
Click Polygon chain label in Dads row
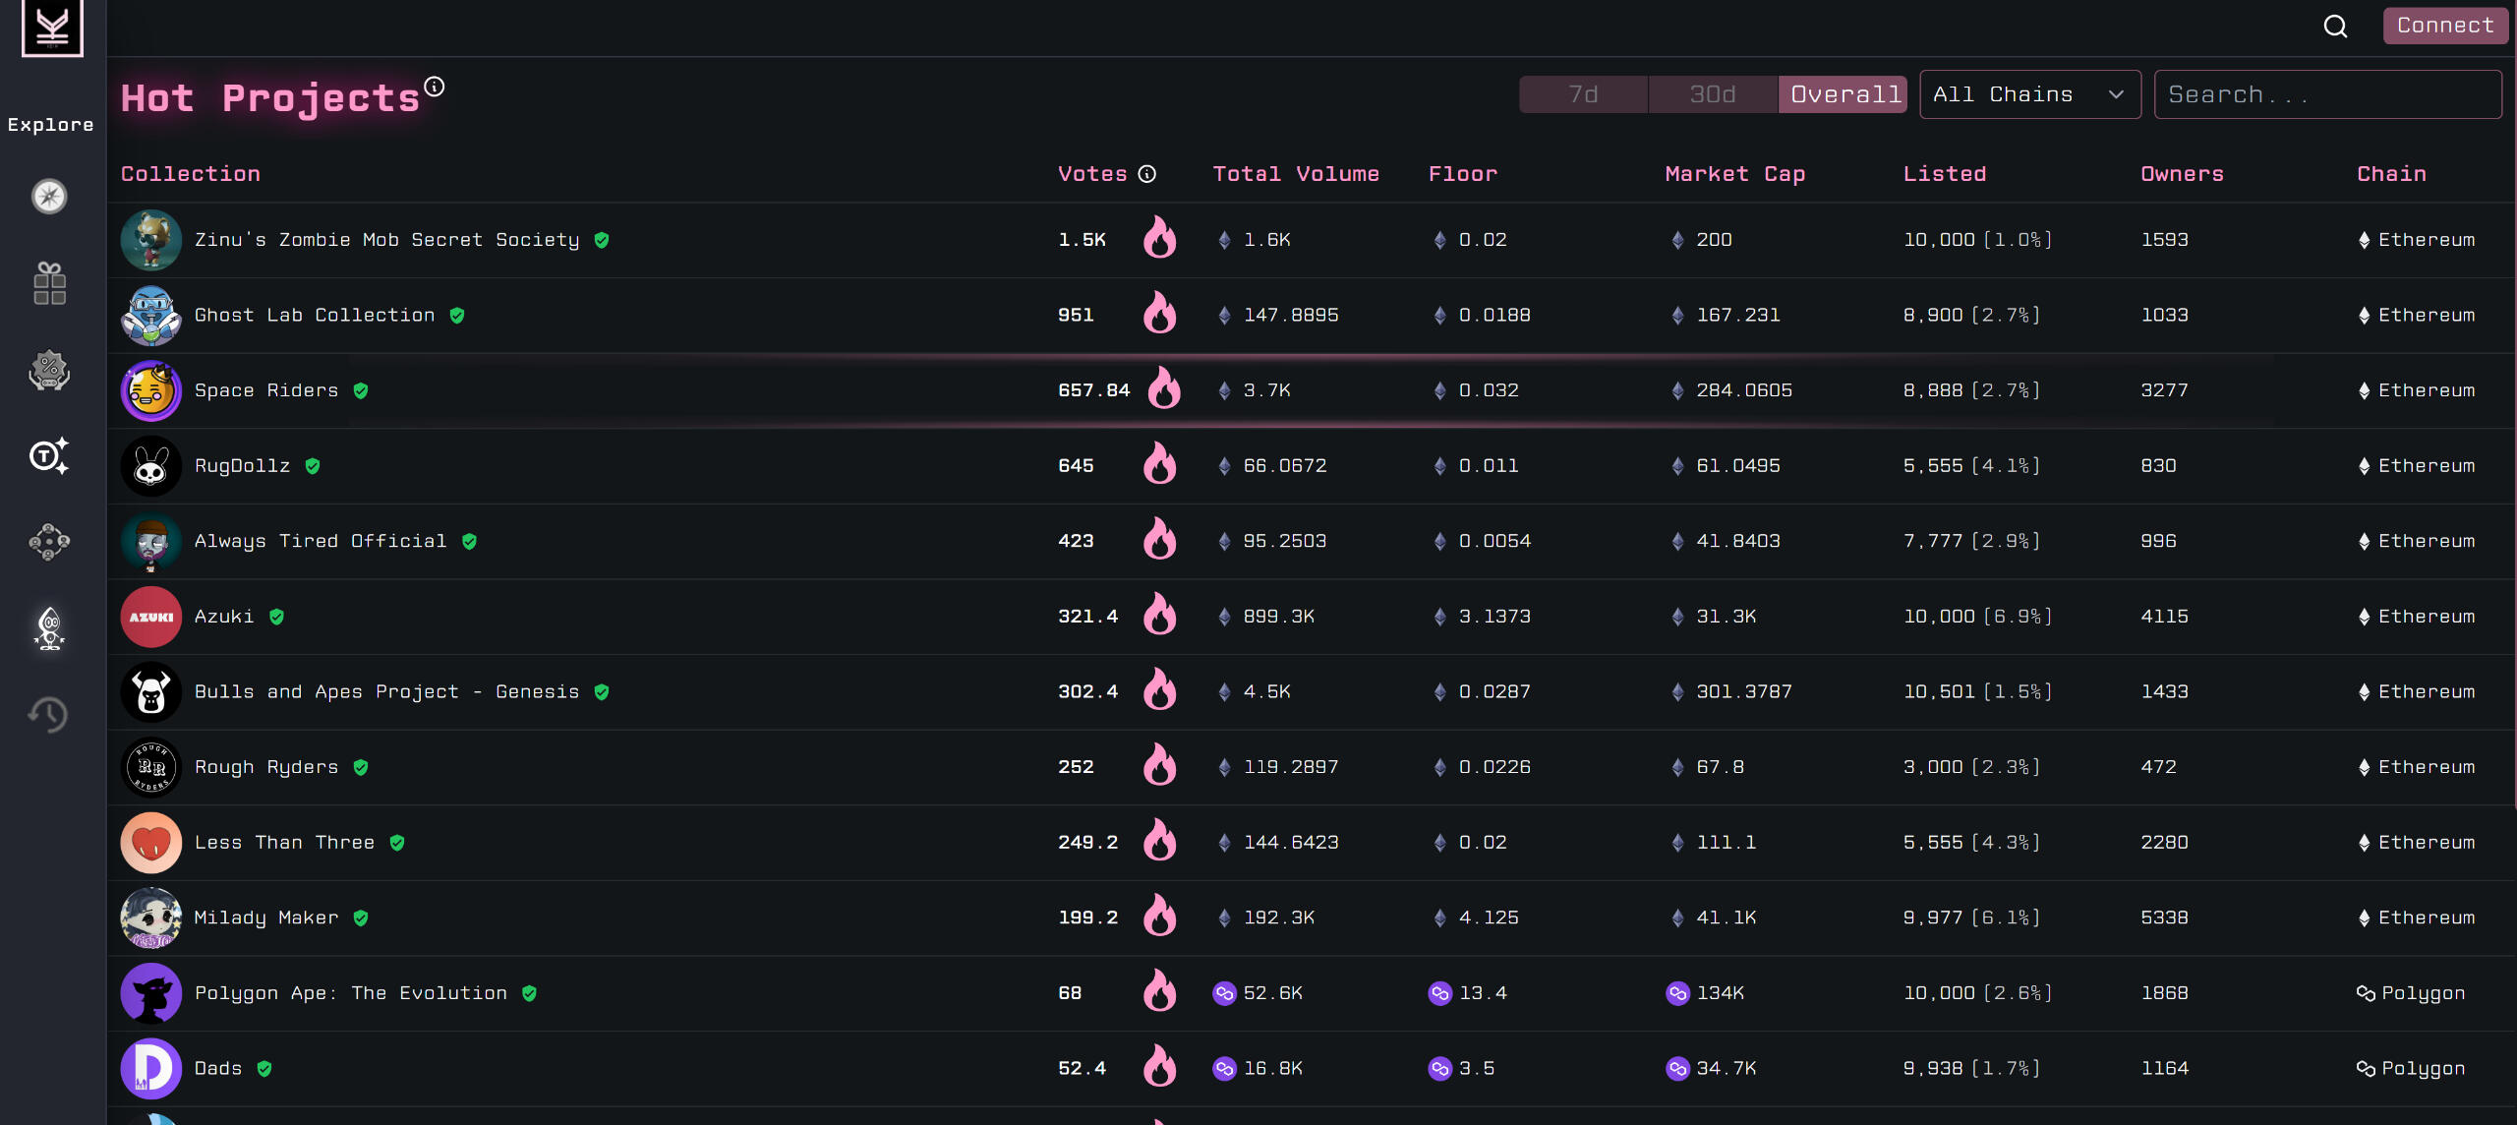tap(2423, 1069)
